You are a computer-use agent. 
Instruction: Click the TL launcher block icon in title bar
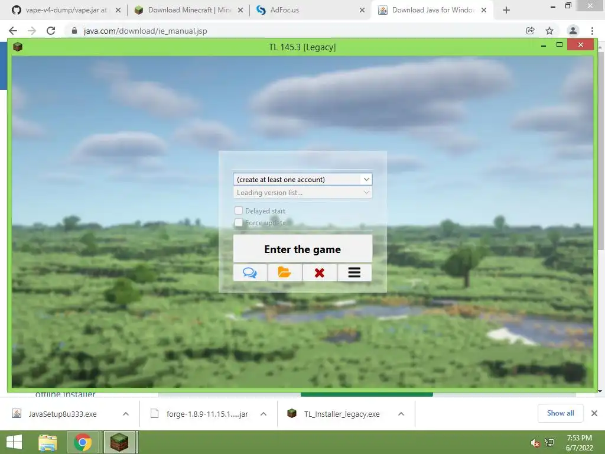[x=18, y=47]
